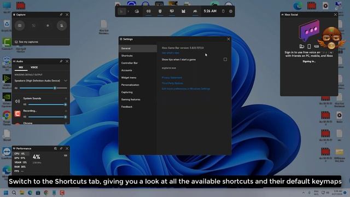Click the controller battery icon on Game Bar
Viewport: 350px width, 197px height.
223,11
